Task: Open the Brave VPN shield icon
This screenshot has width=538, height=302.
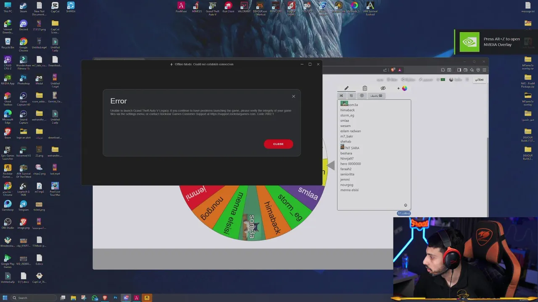Action: tap(478, 70)
